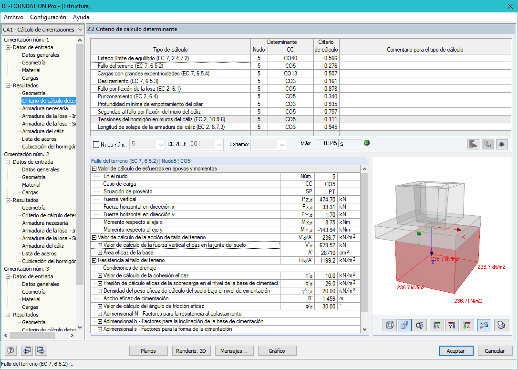The height and width of the screenshot is (370, 518).
Task: Click the Cancelar button
Action: pos(495,351)
